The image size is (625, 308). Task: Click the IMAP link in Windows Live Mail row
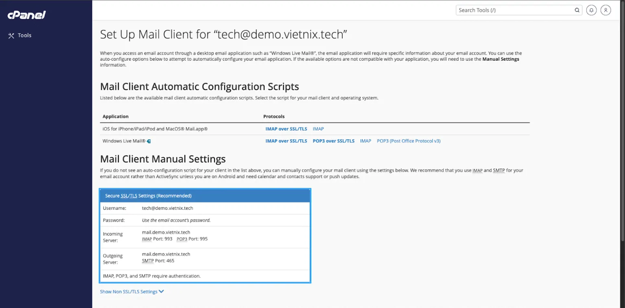coord(365,141)
